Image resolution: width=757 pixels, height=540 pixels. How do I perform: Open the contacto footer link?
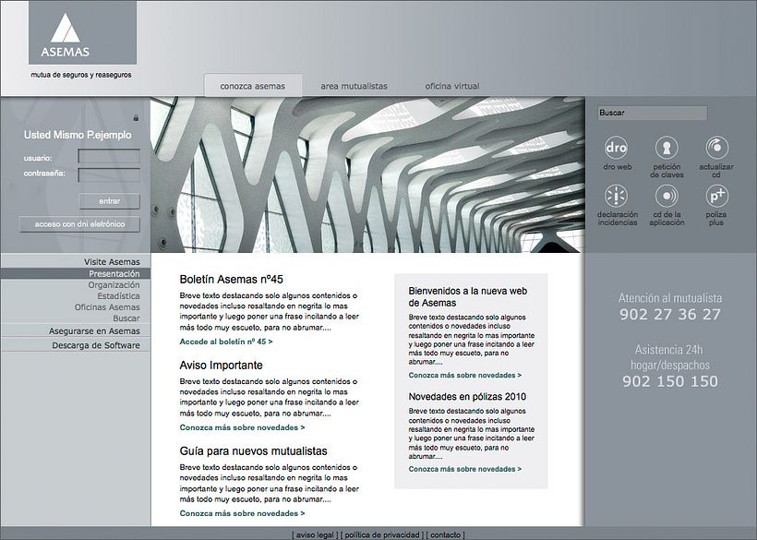coord(445,534)
